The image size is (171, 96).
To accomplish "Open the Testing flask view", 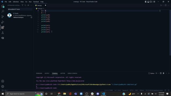I will pyautogui.click(x=3, y=33).
